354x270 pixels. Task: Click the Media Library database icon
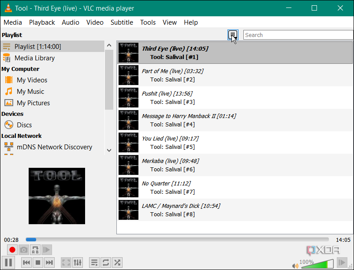[x=7, y=58]
